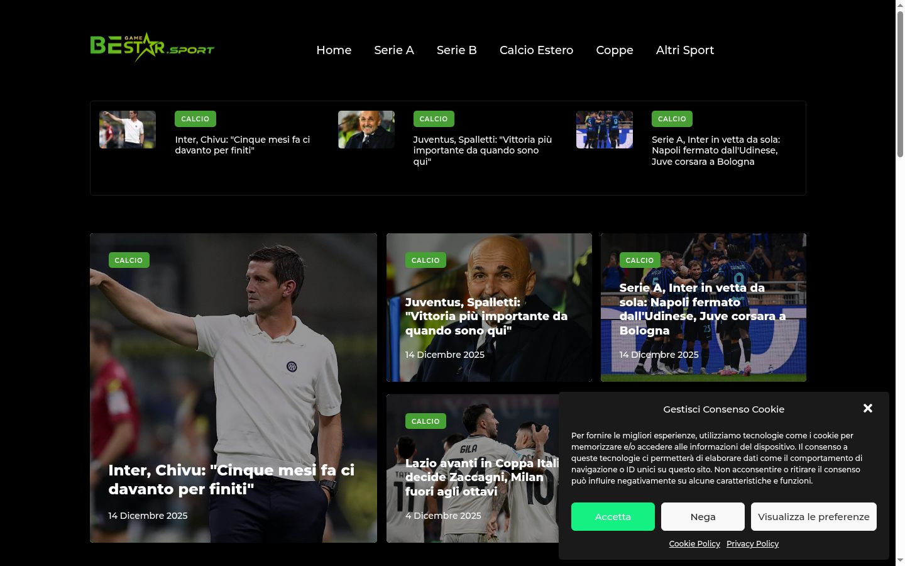This screenshot has width=905, height=566.
Task: Open the Cookie Policy link
Action: click(694, 543)
